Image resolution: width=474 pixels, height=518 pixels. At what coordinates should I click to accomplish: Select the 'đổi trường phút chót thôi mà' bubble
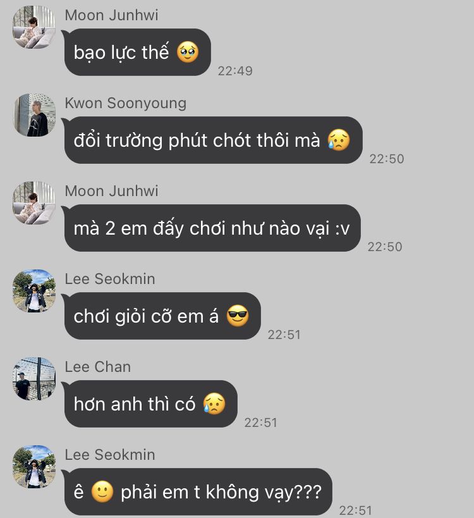(x=213, y=140)
